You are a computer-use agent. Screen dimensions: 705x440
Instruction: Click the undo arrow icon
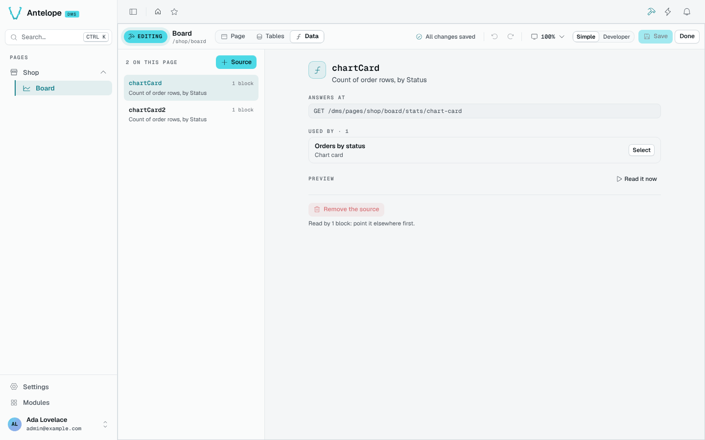point(494,37)
